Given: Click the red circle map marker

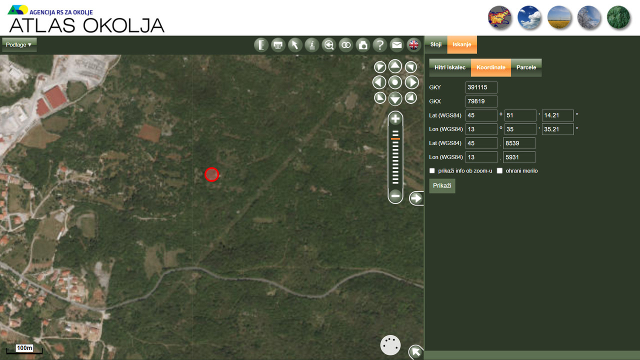Looking at the screenshot, I should (212, 174).
